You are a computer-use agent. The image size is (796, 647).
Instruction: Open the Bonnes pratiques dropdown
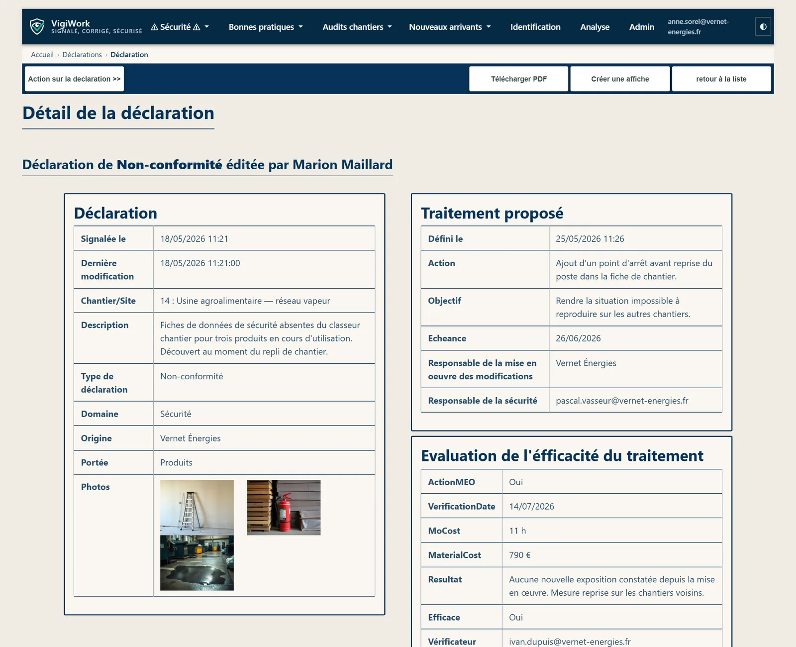[266, 27]
